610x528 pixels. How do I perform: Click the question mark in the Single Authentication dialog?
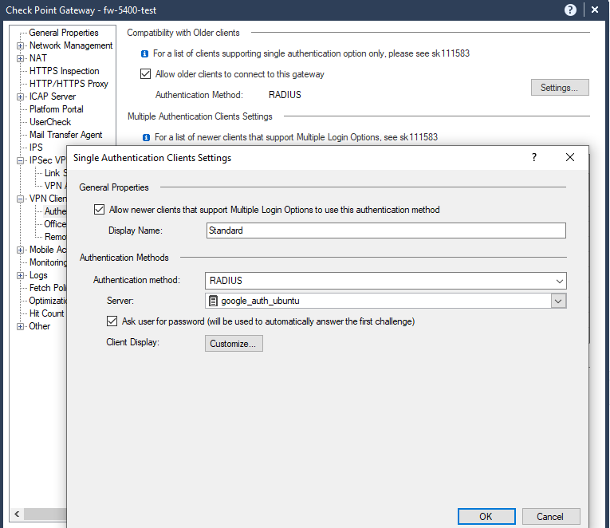534,157
